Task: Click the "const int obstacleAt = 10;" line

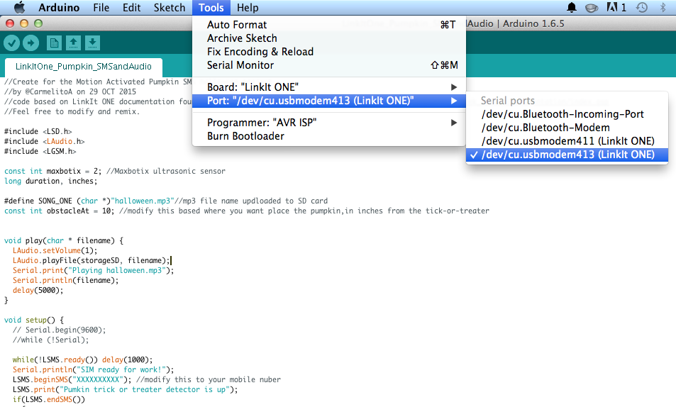Action: [x=247, y=211]
